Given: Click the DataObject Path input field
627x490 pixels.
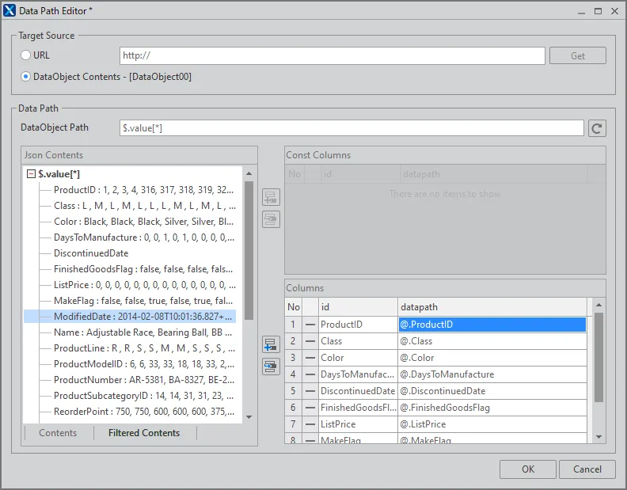Looking at the screenshot, I should coord(351,128).
